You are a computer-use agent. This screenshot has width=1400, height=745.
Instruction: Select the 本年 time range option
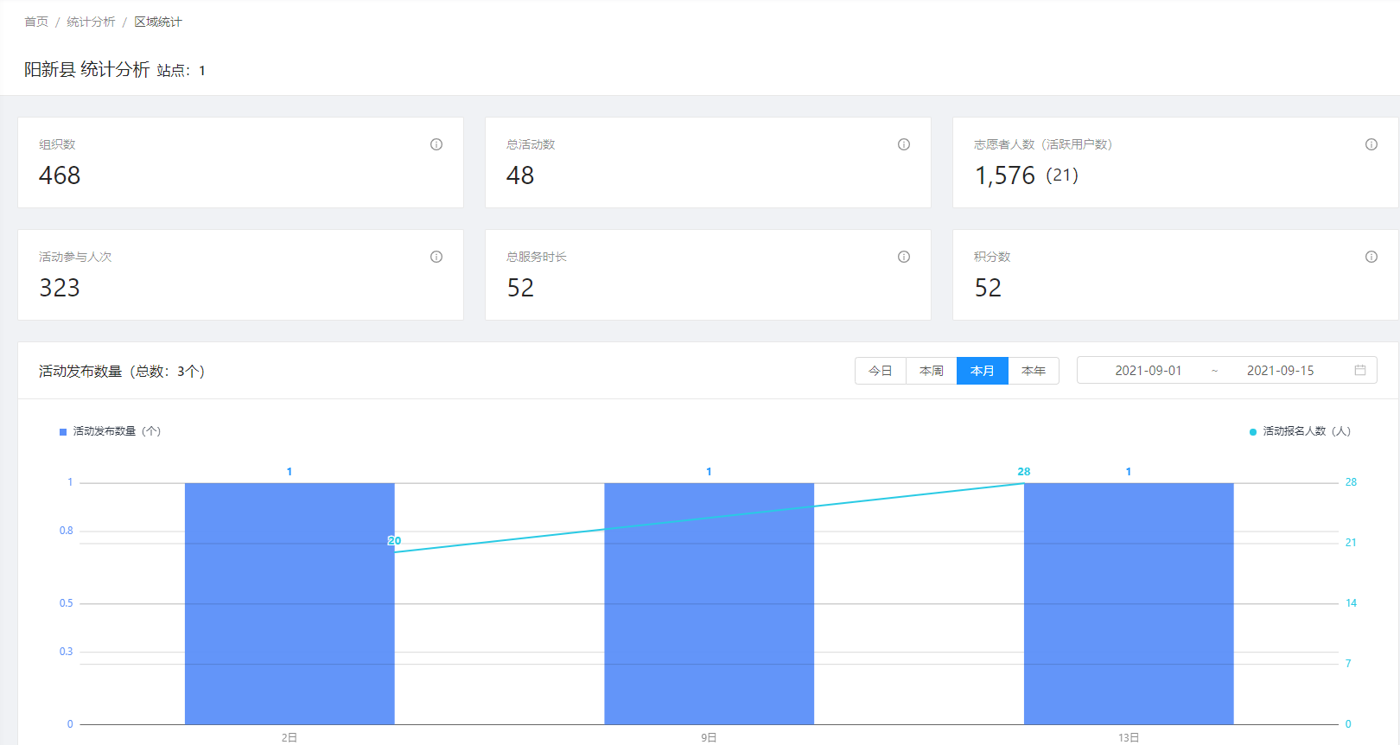pyautogui.click(x=1033, y=371)
